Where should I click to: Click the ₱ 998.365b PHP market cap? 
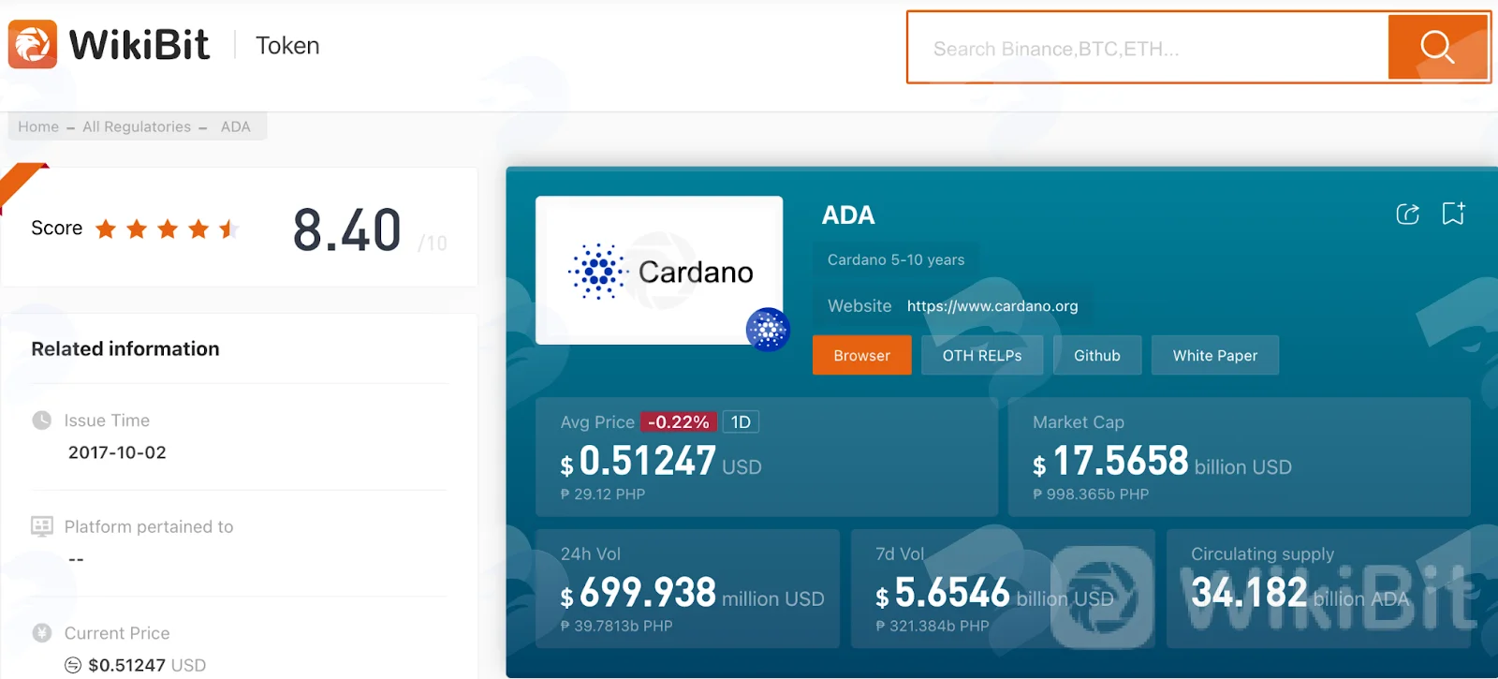[x=1091, y=494]
